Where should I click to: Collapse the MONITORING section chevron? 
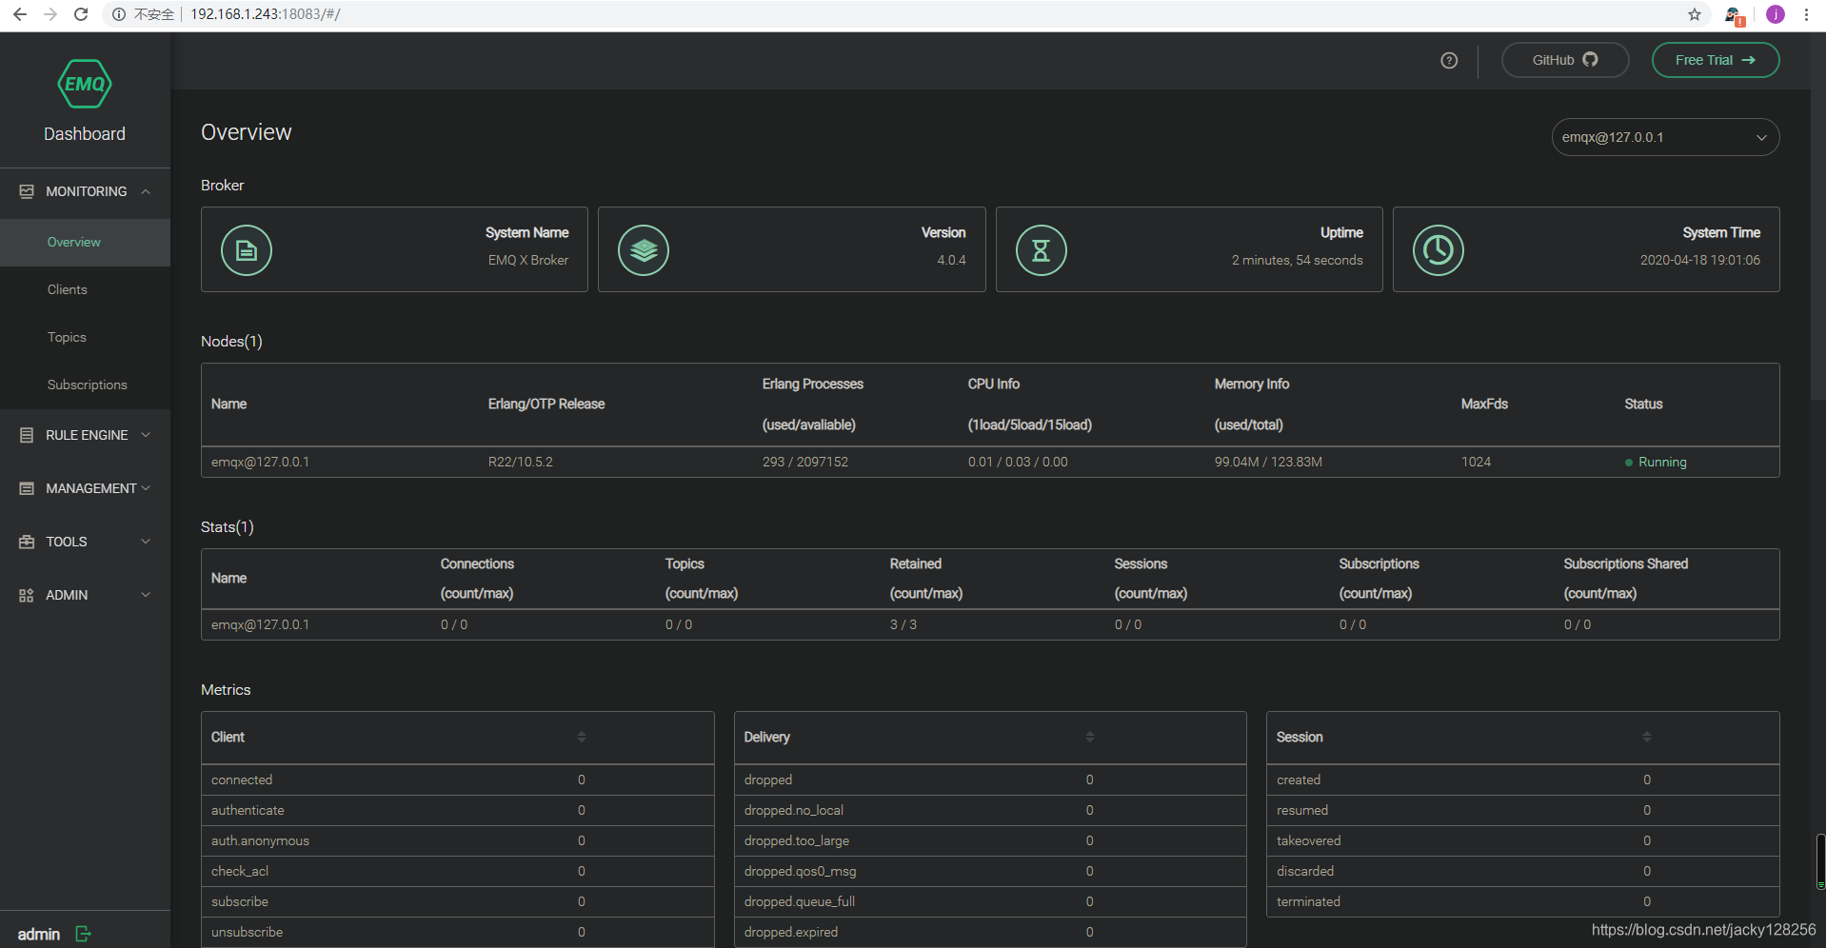coord(146,191)
